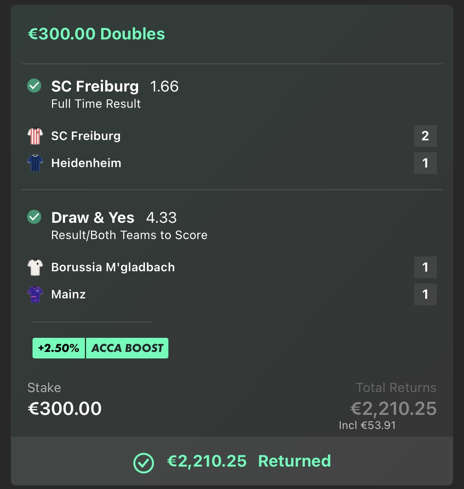Click the circled checkmark beside €2,210.25 Returned

[143, 463]
